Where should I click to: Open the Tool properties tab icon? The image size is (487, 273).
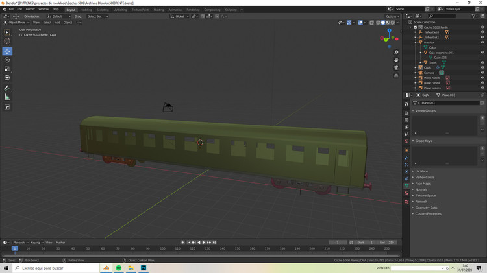coord(406,104)
